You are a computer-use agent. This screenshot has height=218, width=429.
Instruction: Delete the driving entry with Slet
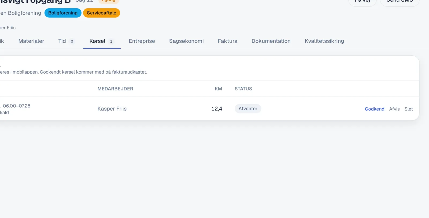(x=409, y=109)
